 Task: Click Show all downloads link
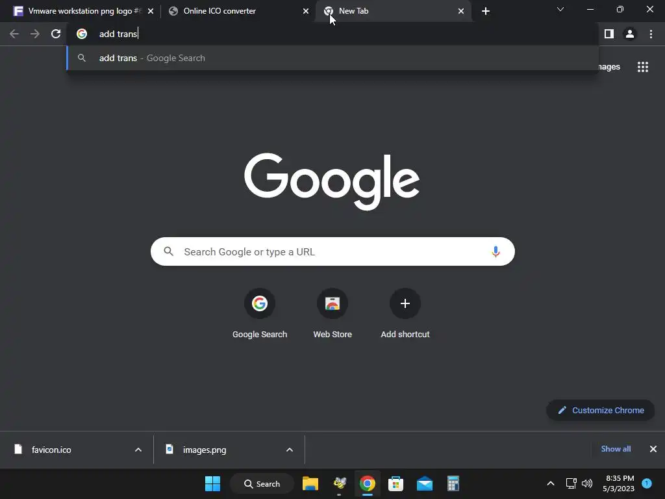pyautogui.click(x=616, y=449)
